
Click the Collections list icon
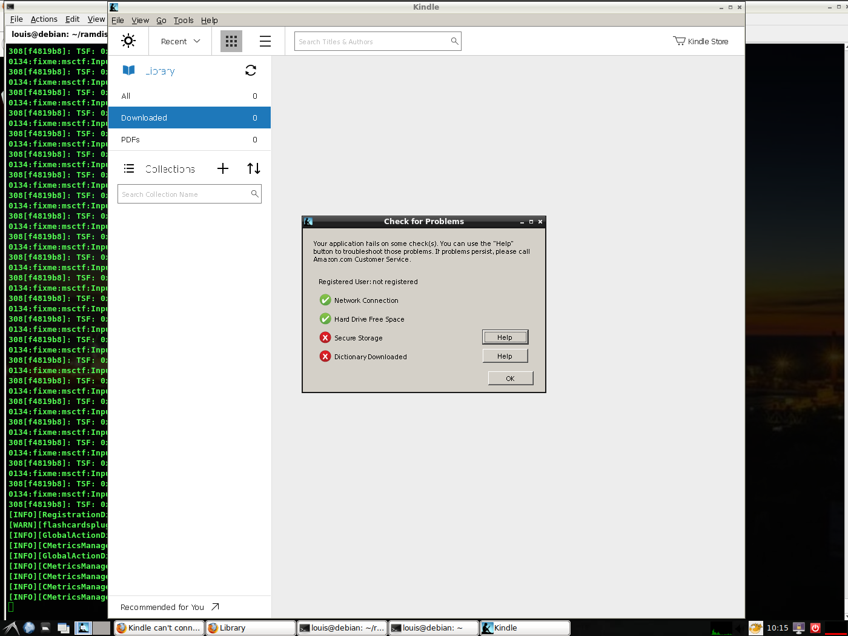click(129, 168)
